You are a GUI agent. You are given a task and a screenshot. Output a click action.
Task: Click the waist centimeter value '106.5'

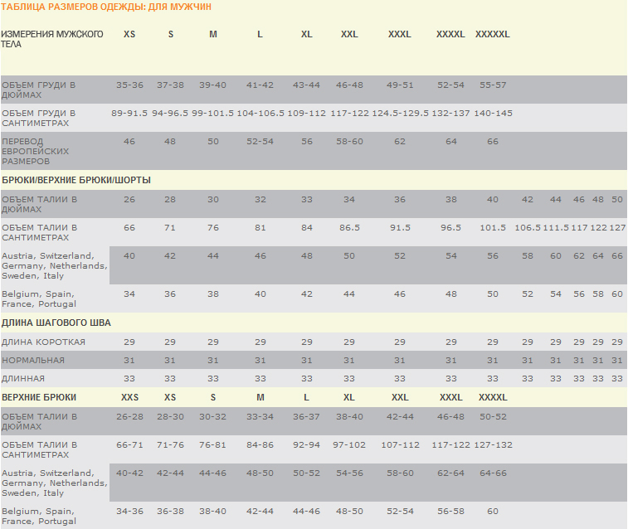click(528, 228)
